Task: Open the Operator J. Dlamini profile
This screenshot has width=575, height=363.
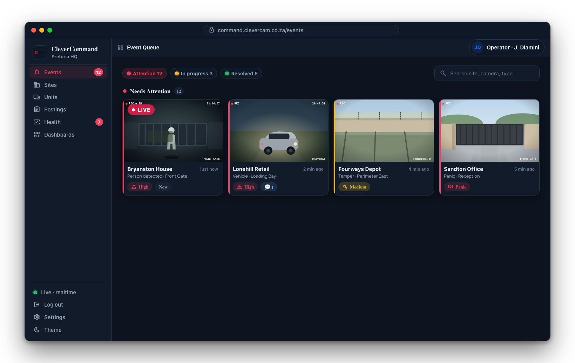Action: point(507,47)
